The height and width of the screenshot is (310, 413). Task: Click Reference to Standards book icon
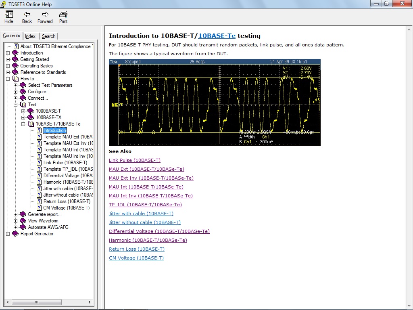(x=16, y=72)
